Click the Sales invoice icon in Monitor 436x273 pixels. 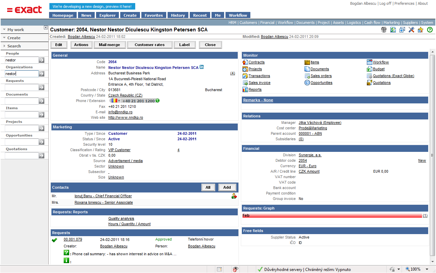(245, 83)
